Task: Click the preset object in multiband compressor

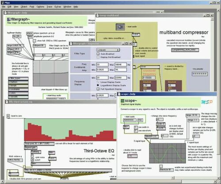Action: click(200, 74)
